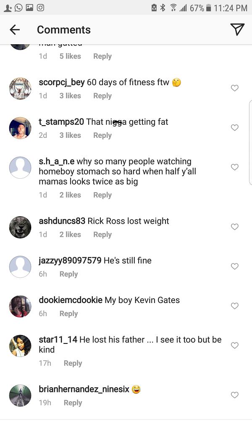Open the username link dookiemcdookie

pyautogui.click(x=71, y=300)
